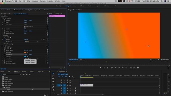Select the Slip tool

tap(53, 84)
